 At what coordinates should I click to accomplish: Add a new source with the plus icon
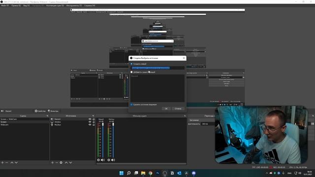(52, 163)
